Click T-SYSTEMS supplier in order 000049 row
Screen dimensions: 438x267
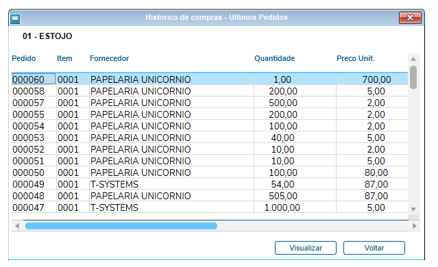(x=114, y=184)
